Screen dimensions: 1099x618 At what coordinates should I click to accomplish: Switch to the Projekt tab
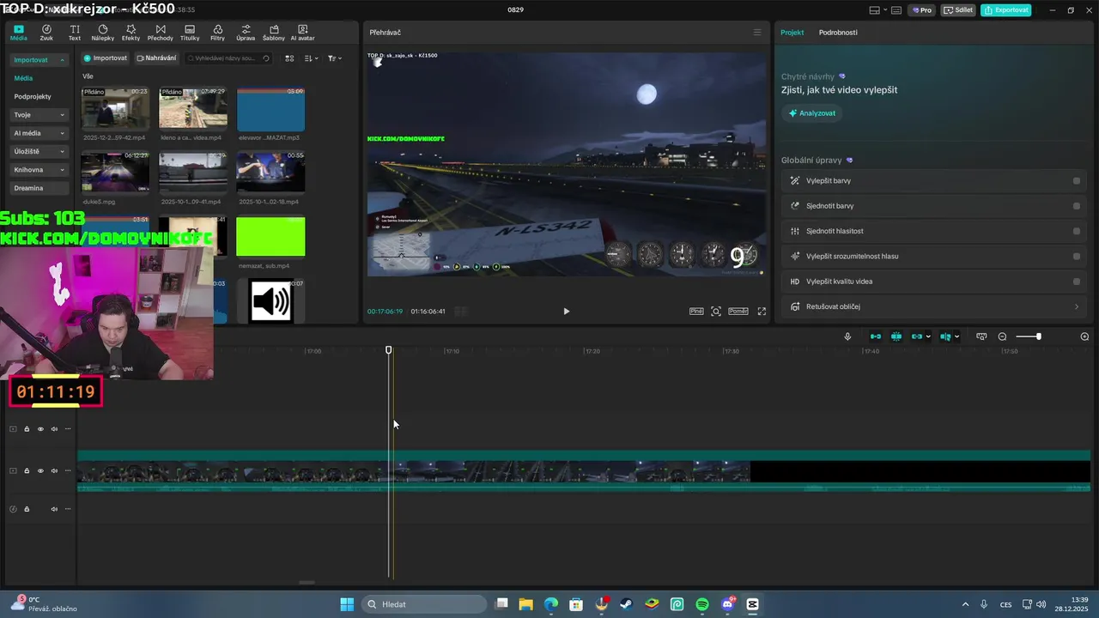(x=792, y=33)
